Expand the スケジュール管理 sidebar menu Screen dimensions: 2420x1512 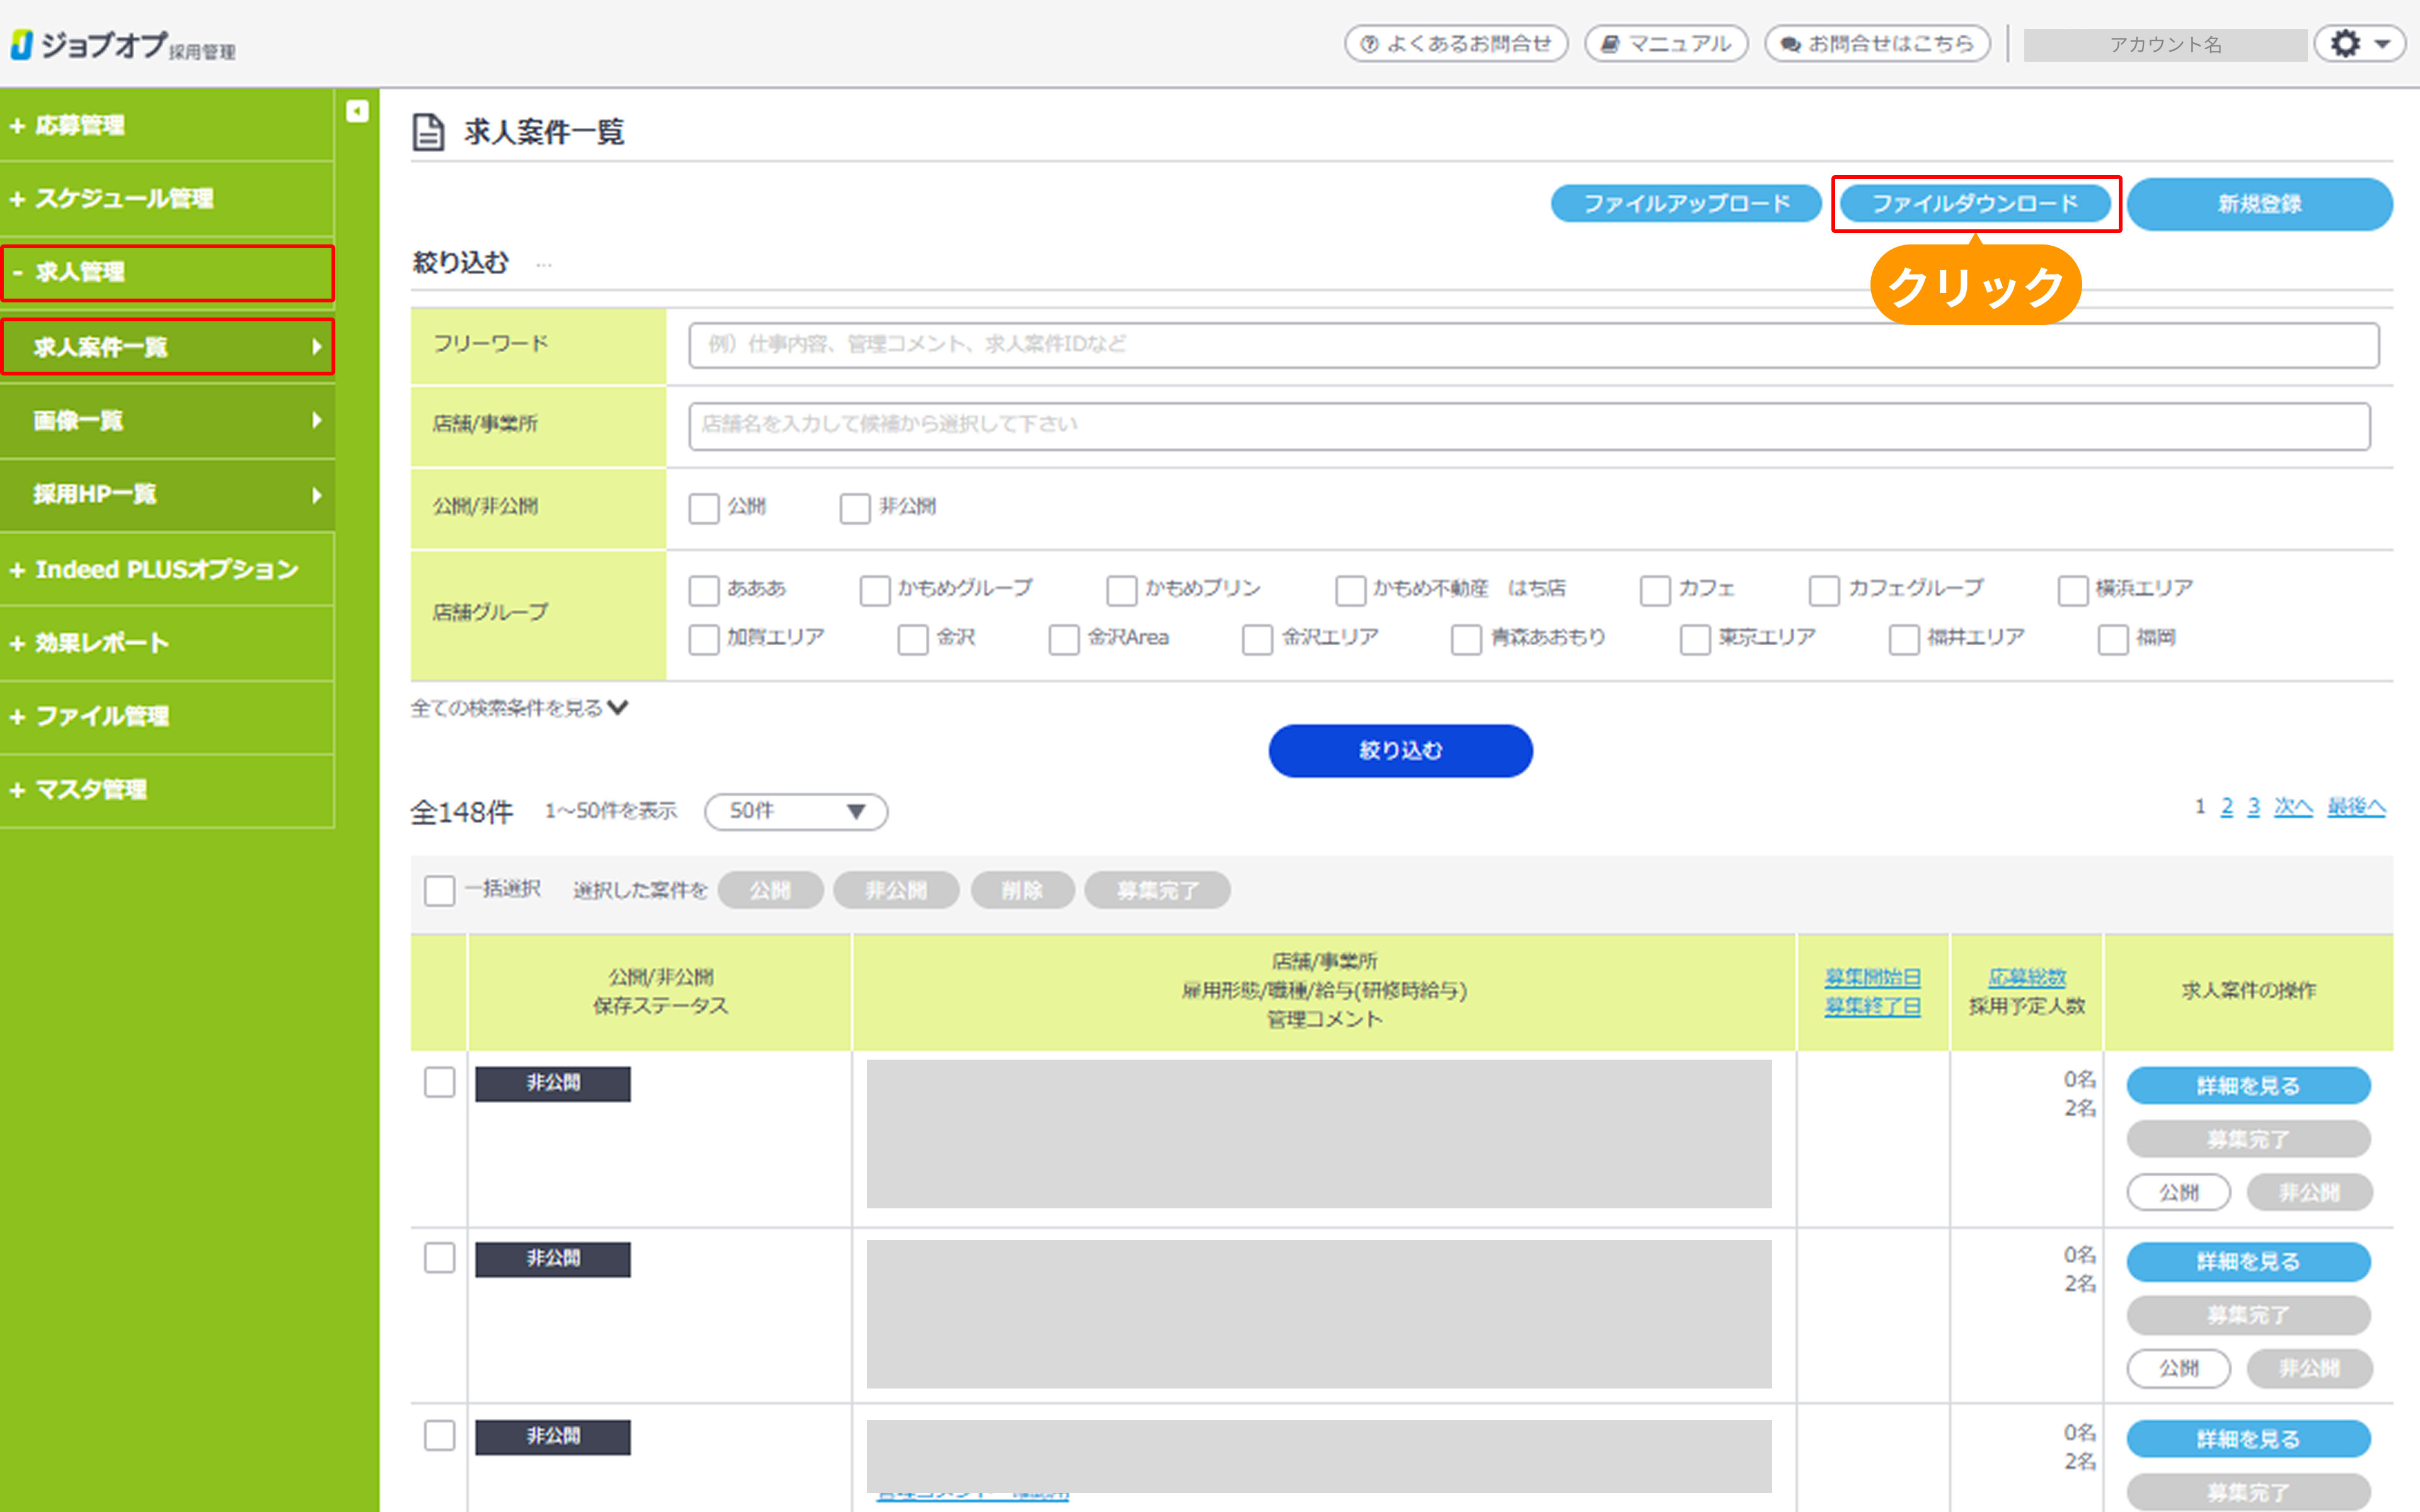124,199
